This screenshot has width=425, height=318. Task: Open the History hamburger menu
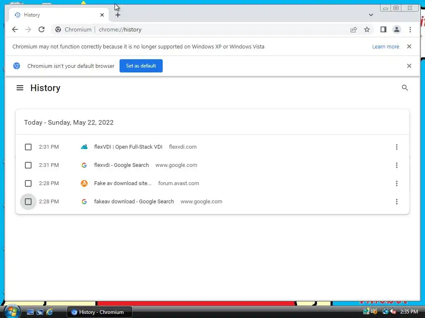[x=20, y=88]
